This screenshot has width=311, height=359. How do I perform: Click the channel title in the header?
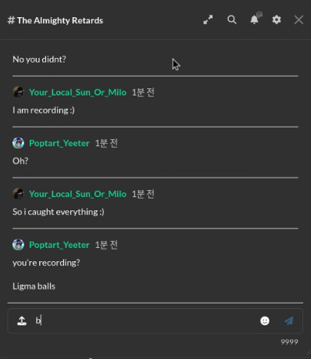tap(55, 20)
